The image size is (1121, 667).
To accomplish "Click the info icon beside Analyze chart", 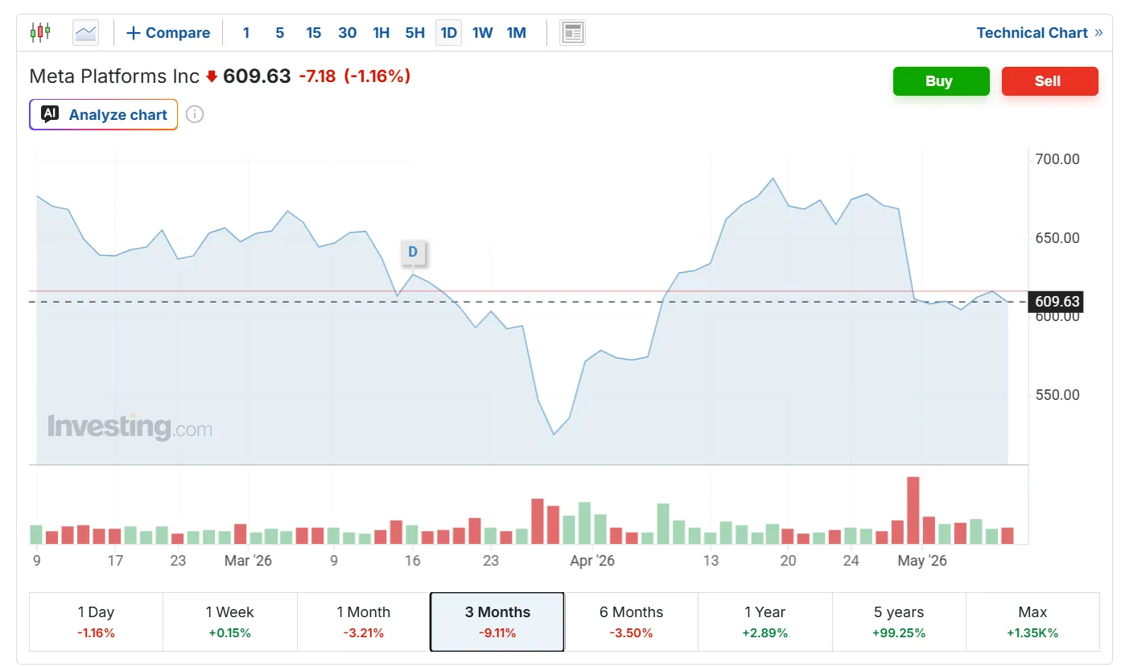I will [x=195, y=114].
